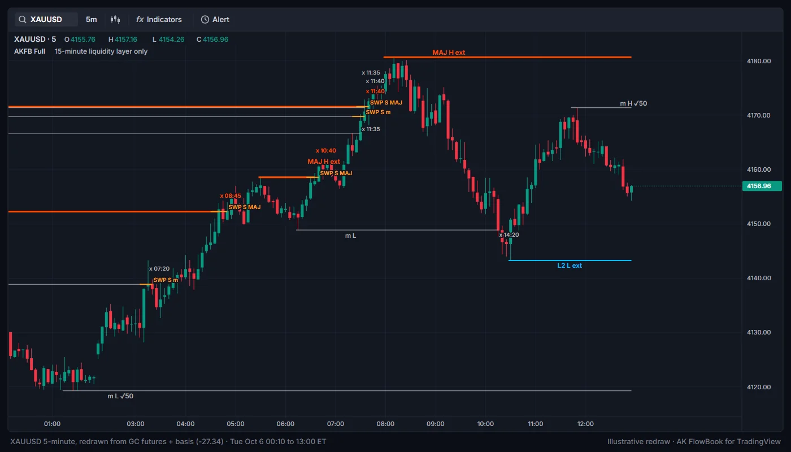Click the SWP S MAJ label by x 08:45
Screen dimensions: 791x452
245,207
